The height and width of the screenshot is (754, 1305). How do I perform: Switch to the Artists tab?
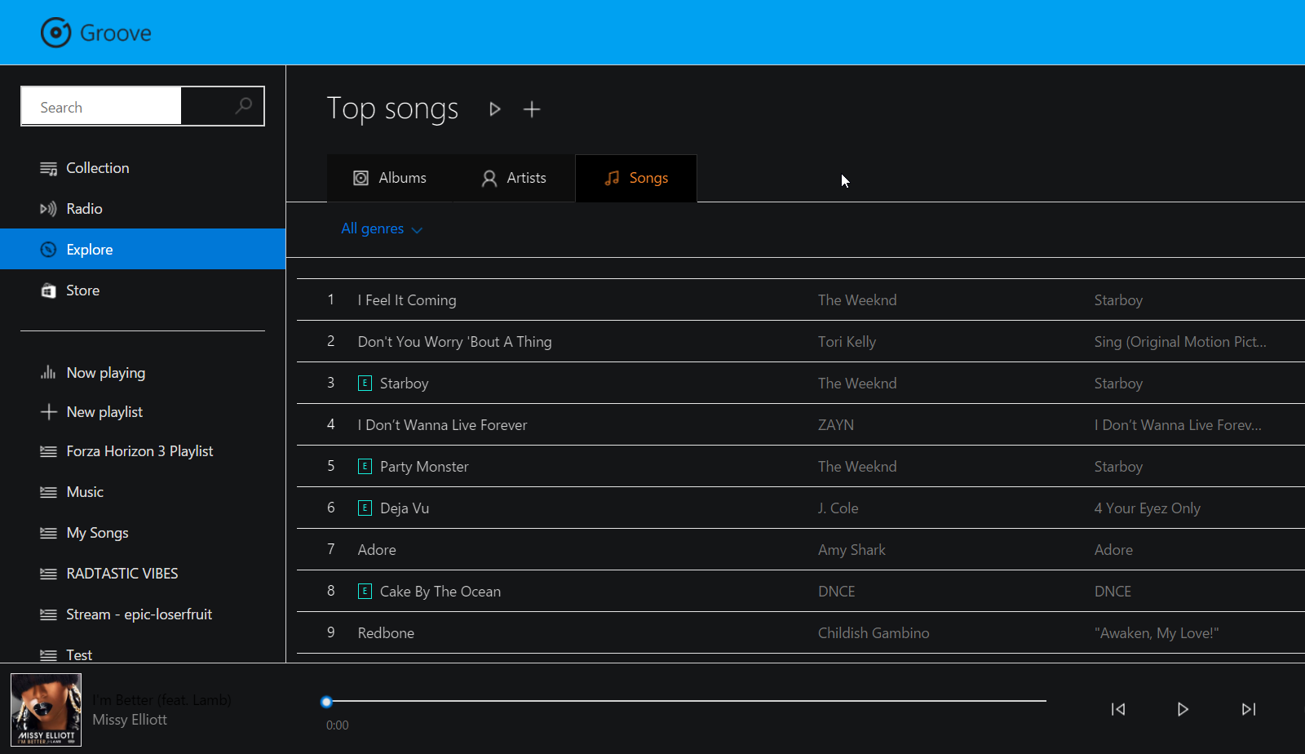(x=514, y=178)
